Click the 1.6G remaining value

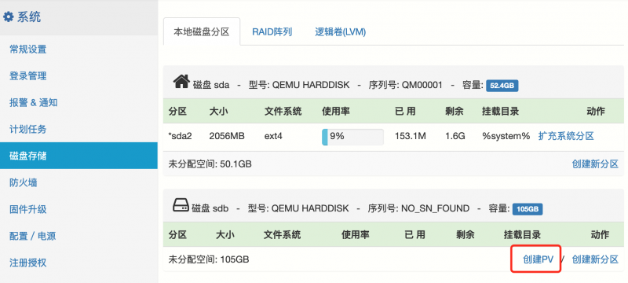[x=455, y=136]
